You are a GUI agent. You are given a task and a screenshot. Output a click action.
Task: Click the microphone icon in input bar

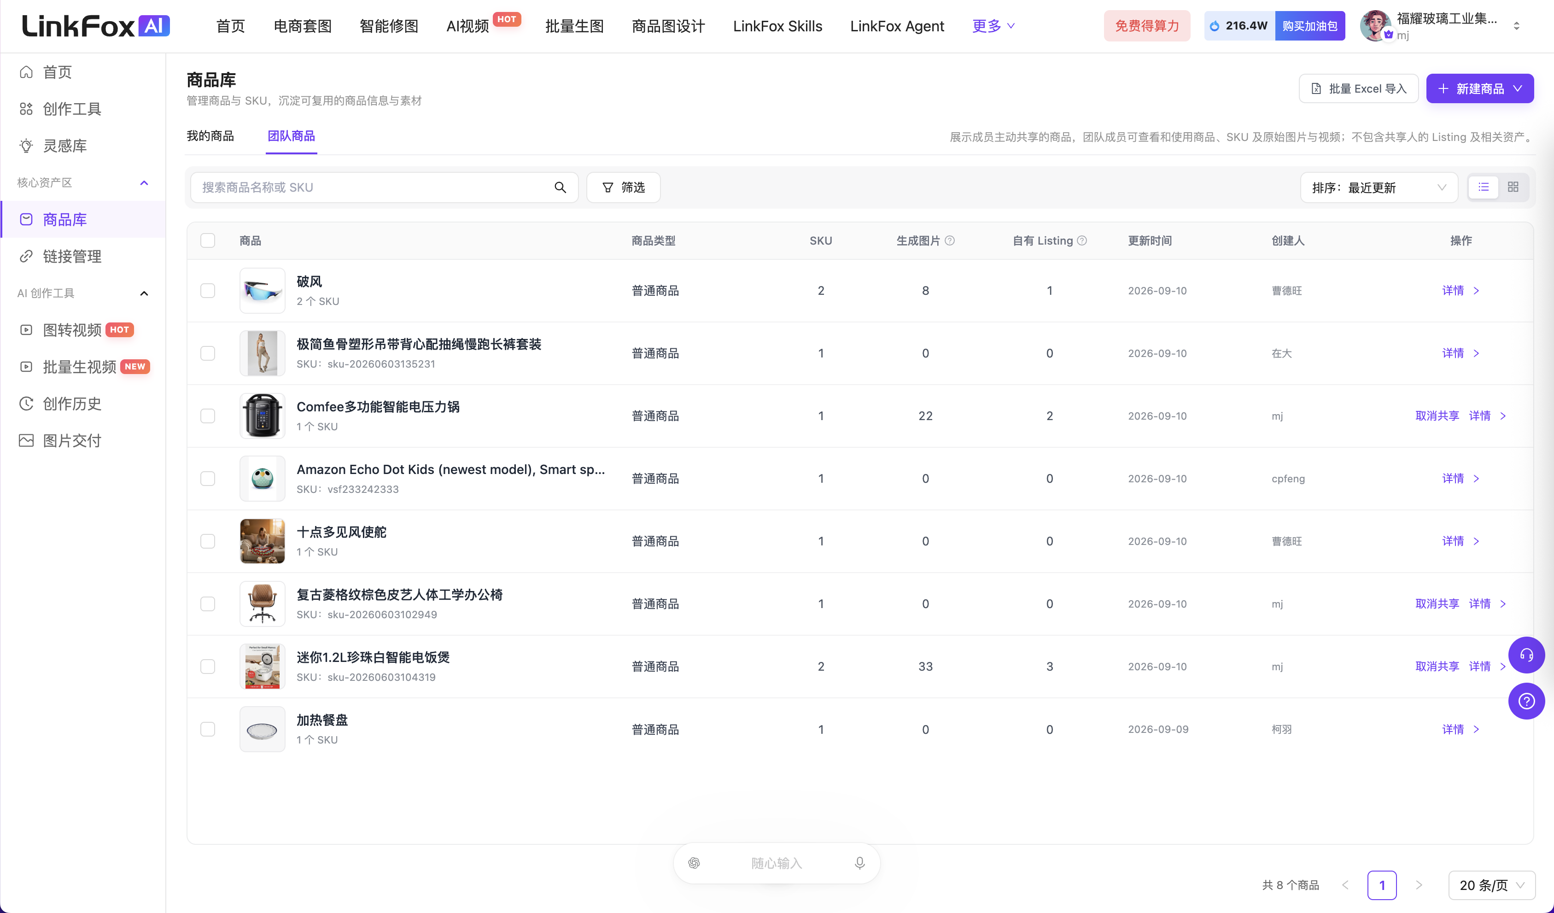[x=859, y=863]
